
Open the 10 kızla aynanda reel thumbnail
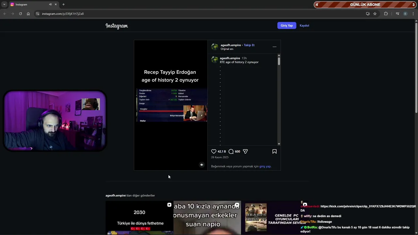(x=207, y=218)
